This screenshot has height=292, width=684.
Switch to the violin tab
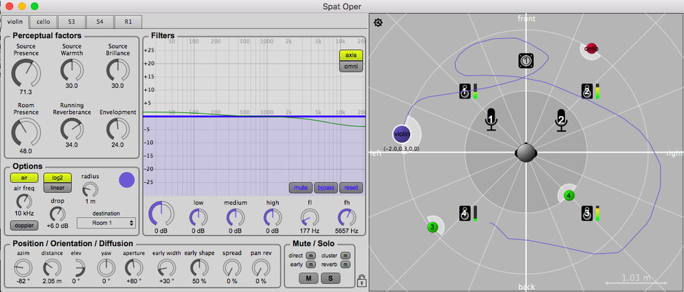[x=15, y=21]
